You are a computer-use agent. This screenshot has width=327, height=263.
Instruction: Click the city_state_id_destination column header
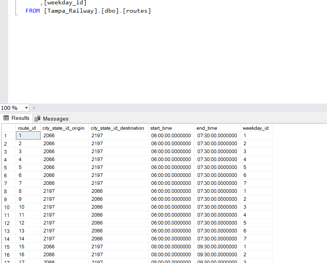click(118, 128)
